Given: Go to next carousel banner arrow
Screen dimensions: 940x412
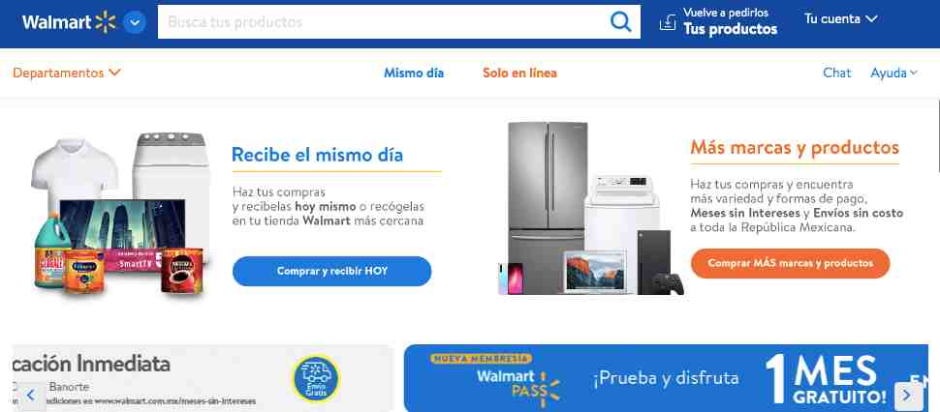Looking at the screenshot, I should tap(908, 396).
